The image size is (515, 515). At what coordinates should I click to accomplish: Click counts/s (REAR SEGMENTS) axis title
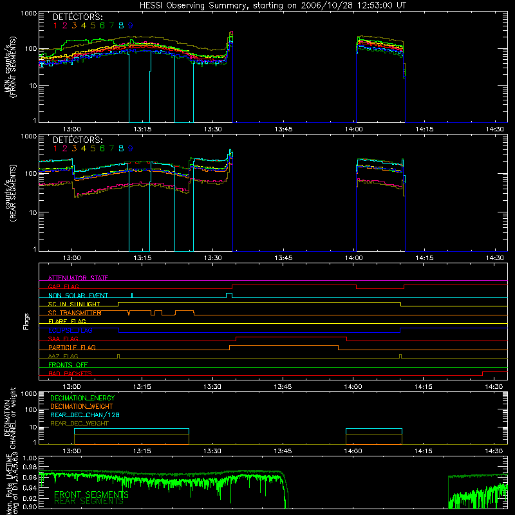coord(10,193)
